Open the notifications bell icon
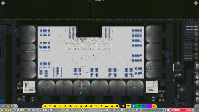 tap(3, 3)
